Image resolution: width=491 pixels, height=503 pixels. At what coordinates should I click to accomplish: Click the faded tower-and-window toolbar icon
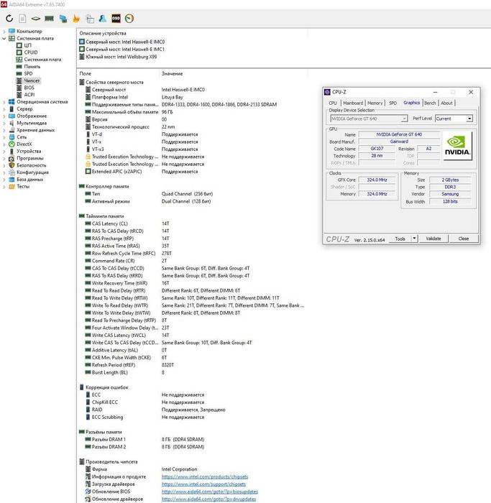90,19
